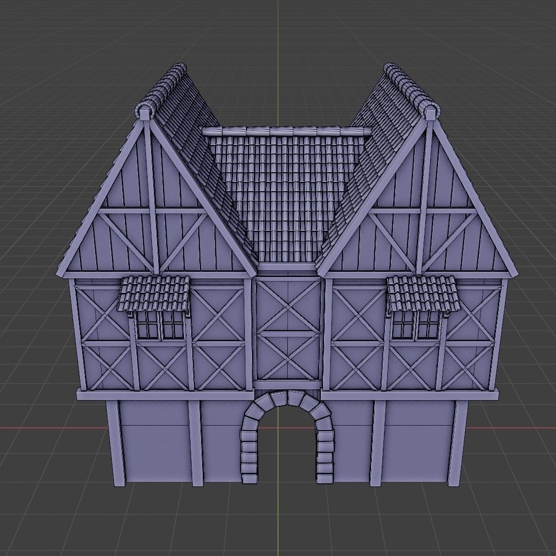This screenshot has width=556, height=556.
Task: Select the central X-braced panel above the arch
Action: (288, 330)
